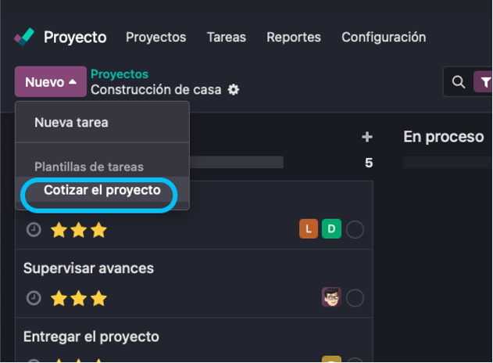Click clock icon above Supervisar avances
493x363 pixels.
pos(34,230)
